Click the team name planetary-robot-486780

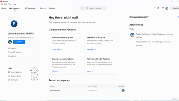point(21,34)
